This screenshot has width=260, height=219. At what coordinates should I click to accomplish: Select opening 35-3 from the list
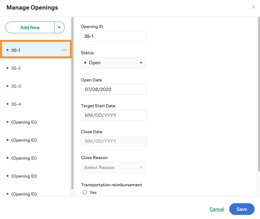pyautogui.click(x=16, y=86)
